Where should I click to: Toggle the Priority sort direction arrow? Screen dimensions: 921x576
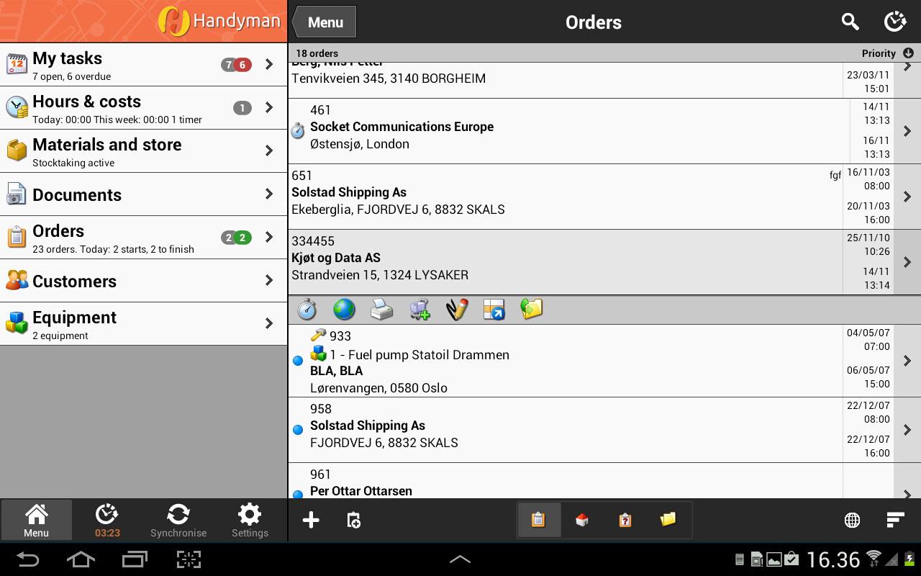coord(908,53)
